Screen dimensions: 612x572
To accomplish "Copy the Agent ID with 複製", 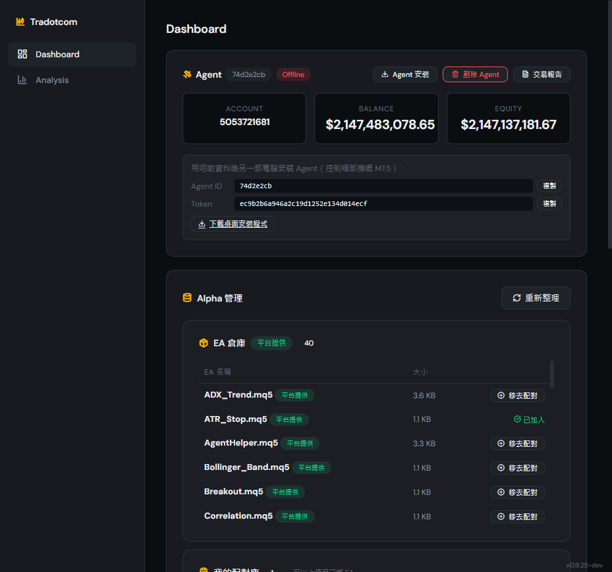I will click(x=549, y=186).
